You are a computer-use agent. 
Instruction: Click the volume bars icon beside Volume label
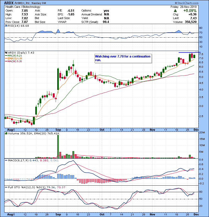(x=6, y=133)
